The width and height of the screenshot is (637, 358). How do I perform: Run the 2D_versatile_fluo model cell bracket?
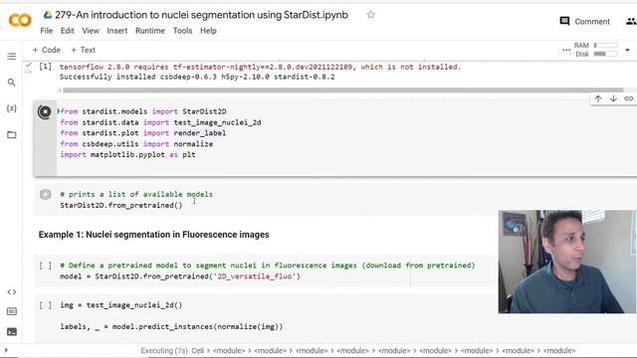pos(45,266)
